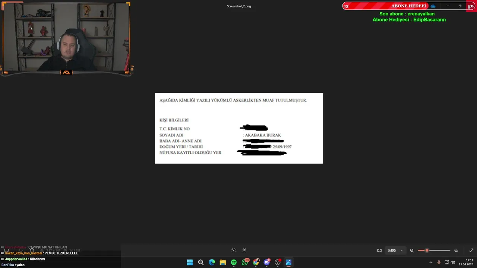Screen dimensions: 477x268
Task: Open Google Chrome from taskbar
Action: pos(256,262)
